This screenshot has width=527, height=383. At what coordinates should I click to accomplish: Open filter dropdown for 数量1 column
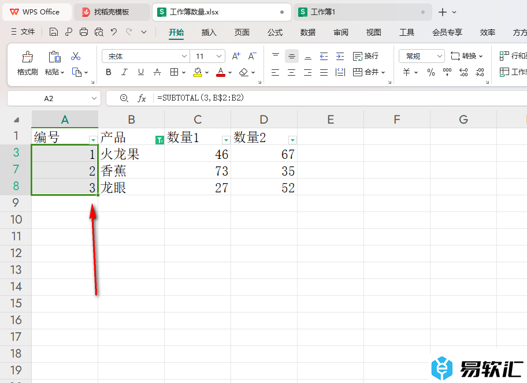pos(226,140)
